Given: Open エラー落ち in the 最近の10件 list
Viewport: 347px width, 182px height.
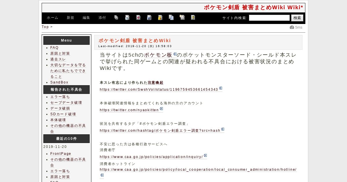Looking at the screenshot, I should tap(60, 171).
